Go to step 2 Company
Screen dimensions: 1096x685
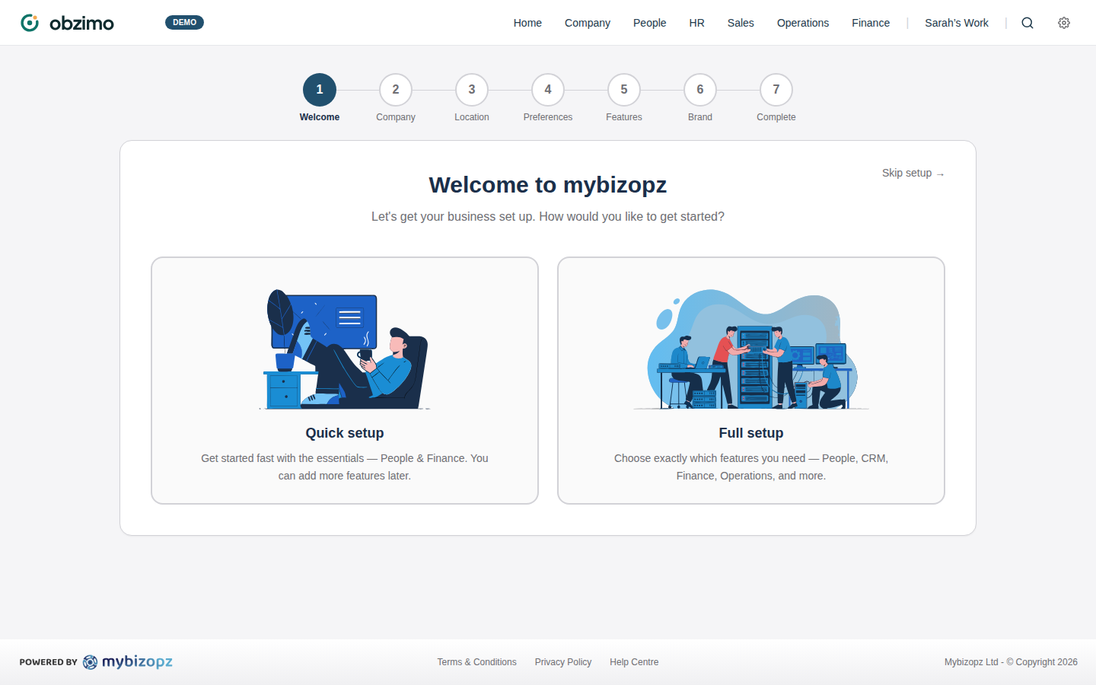point(396,90)
